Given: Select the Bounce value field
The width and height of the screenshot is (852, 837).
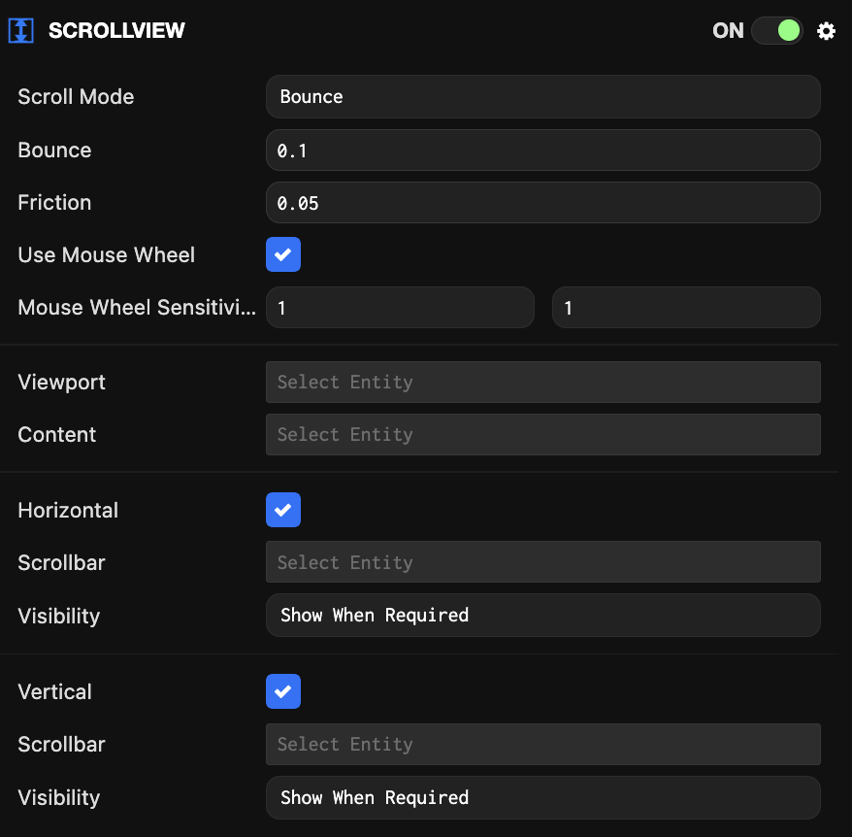Looking at the screenshot, I should click(542, 150).
